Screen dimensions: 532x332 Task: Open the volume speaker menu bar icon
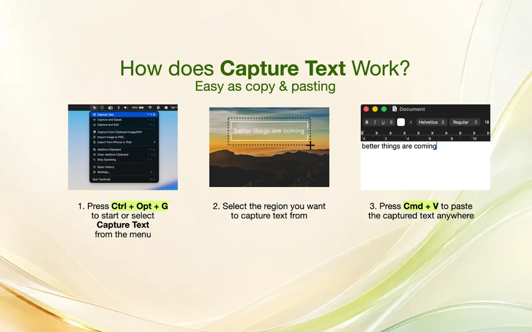point(126,108)
